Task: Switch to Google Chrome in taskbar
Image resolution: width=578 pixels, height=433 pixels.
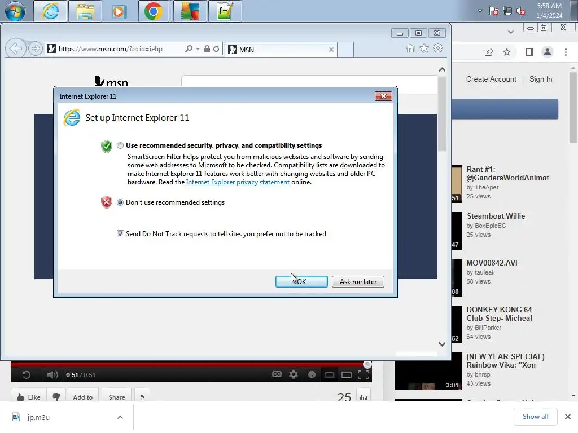Action: coord(154,11)
